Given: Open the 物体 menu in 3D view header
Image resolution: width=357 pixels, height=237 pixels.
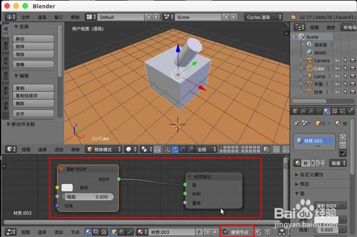Looking at the screenshot, I should 76,149.
